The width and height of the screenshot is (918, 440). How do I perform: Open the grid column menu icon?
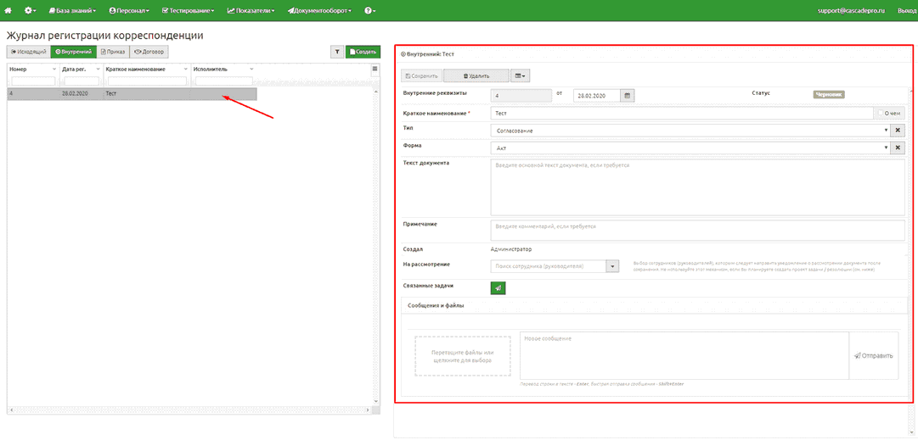click(375, 69)
